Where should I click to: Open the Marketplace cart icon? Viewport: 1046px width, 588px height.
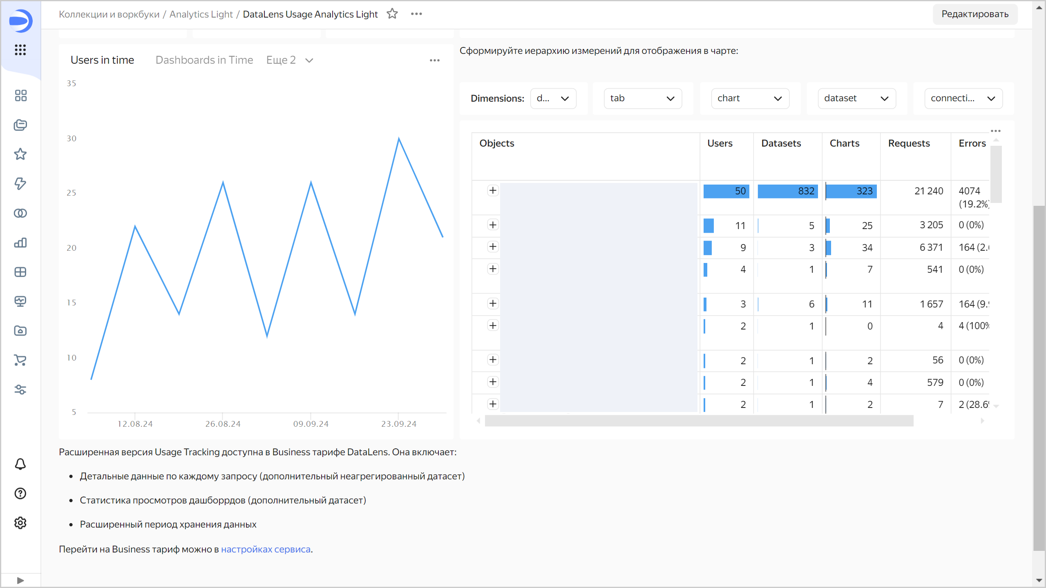coord(20,361)
